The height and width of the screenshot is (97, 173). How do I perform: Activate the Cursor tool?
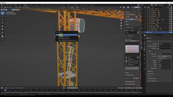[2, 16]
